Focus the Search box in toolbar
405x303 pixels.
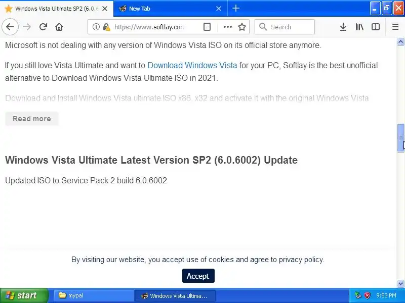pyautogui.click(x=285, y=27)
